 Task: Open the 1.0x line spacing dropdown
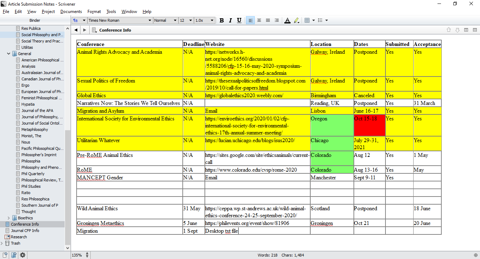point(205,20)
